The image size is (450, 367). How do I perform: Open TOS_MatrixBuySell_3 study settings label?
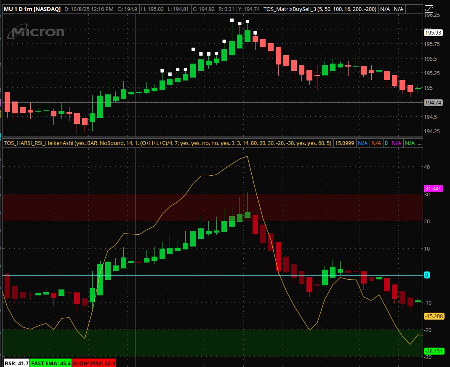[x=319, y=8]
